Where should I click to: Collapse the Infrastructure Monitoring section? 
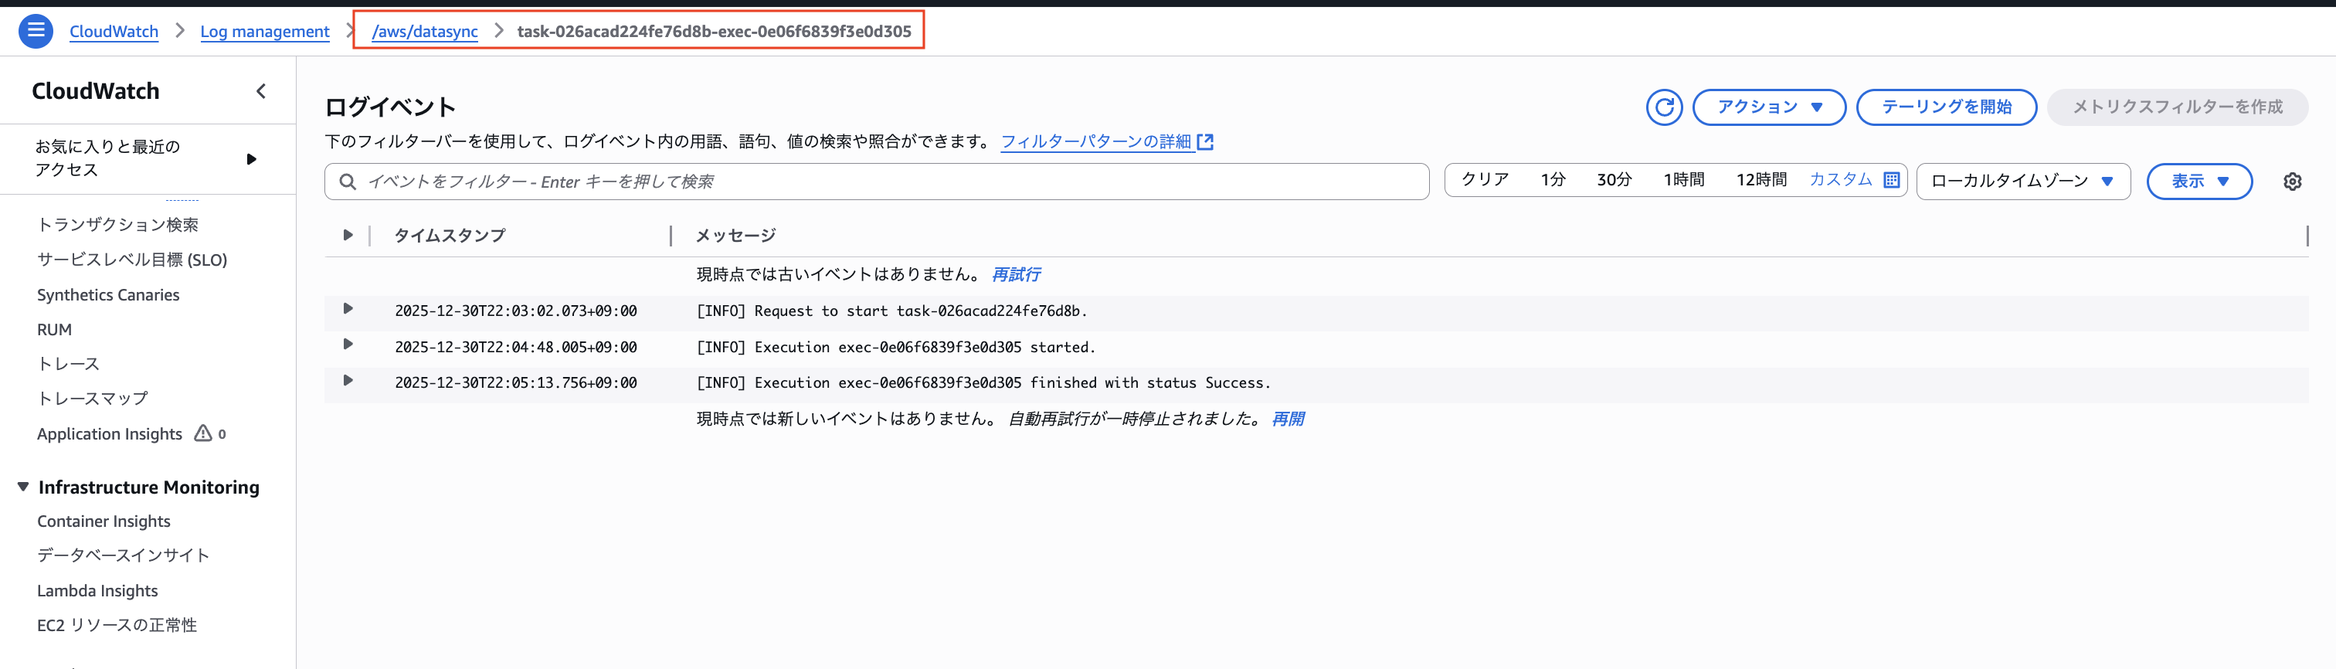tap(22, 487)
